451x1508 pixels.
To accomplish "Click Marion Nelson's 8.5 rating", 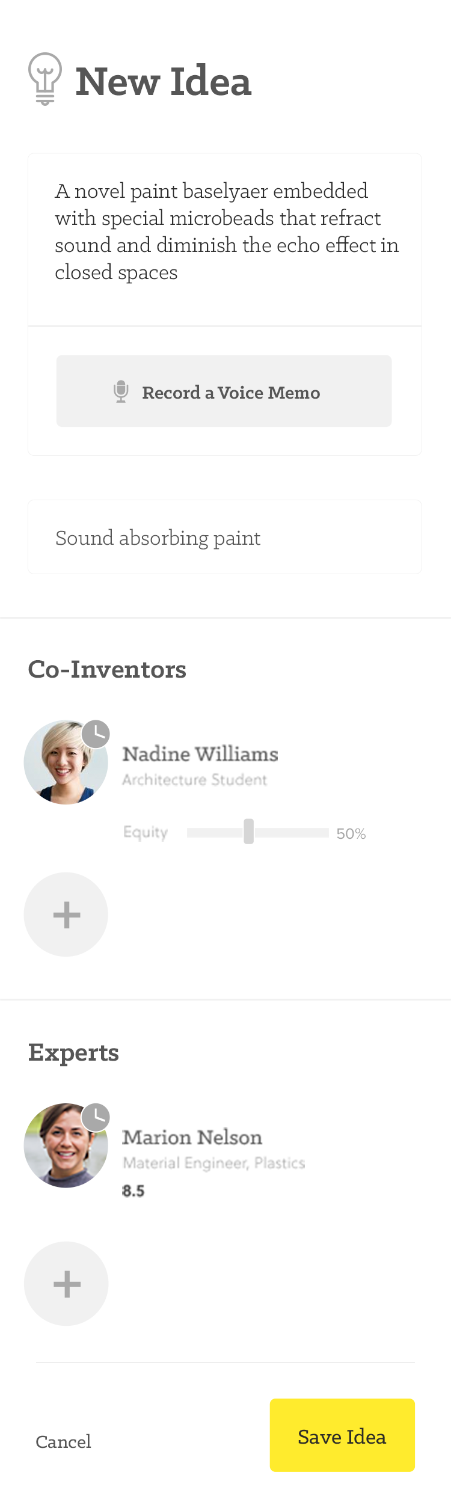I will pyautogui.click(x=133, y=1191).
